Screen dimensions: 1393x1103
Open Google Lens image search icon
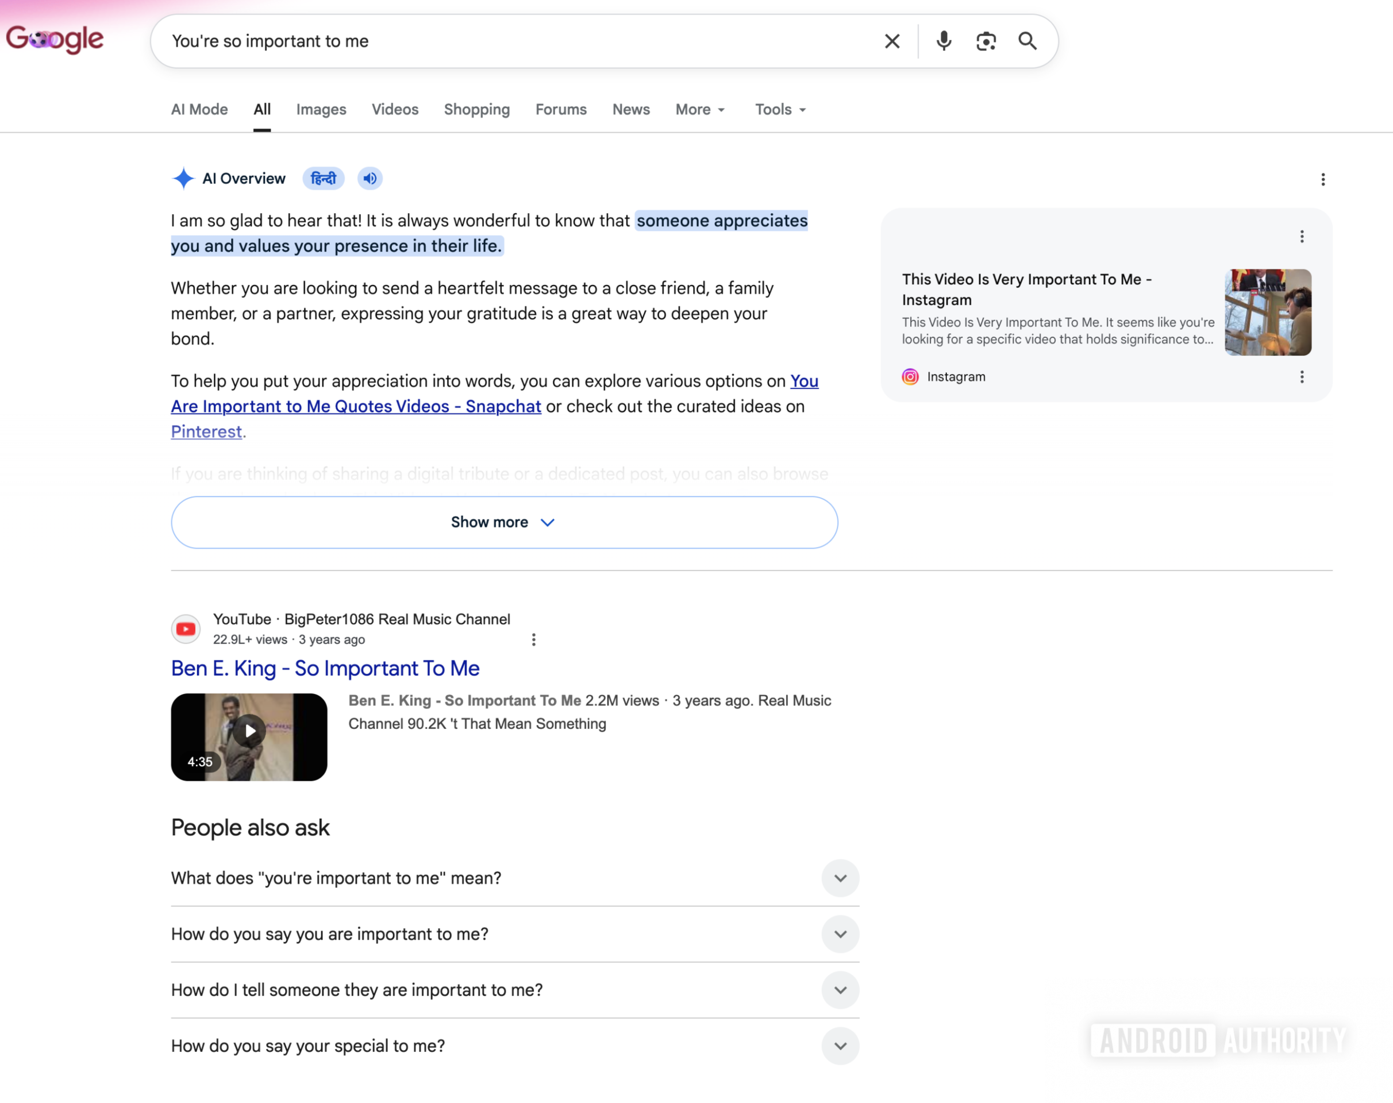tap(986, 41)
